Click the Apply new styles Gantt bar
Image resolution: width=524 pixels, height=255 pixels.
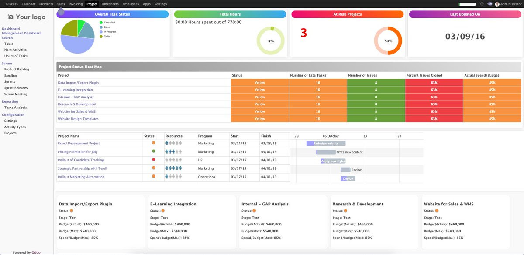click(333, 161)
